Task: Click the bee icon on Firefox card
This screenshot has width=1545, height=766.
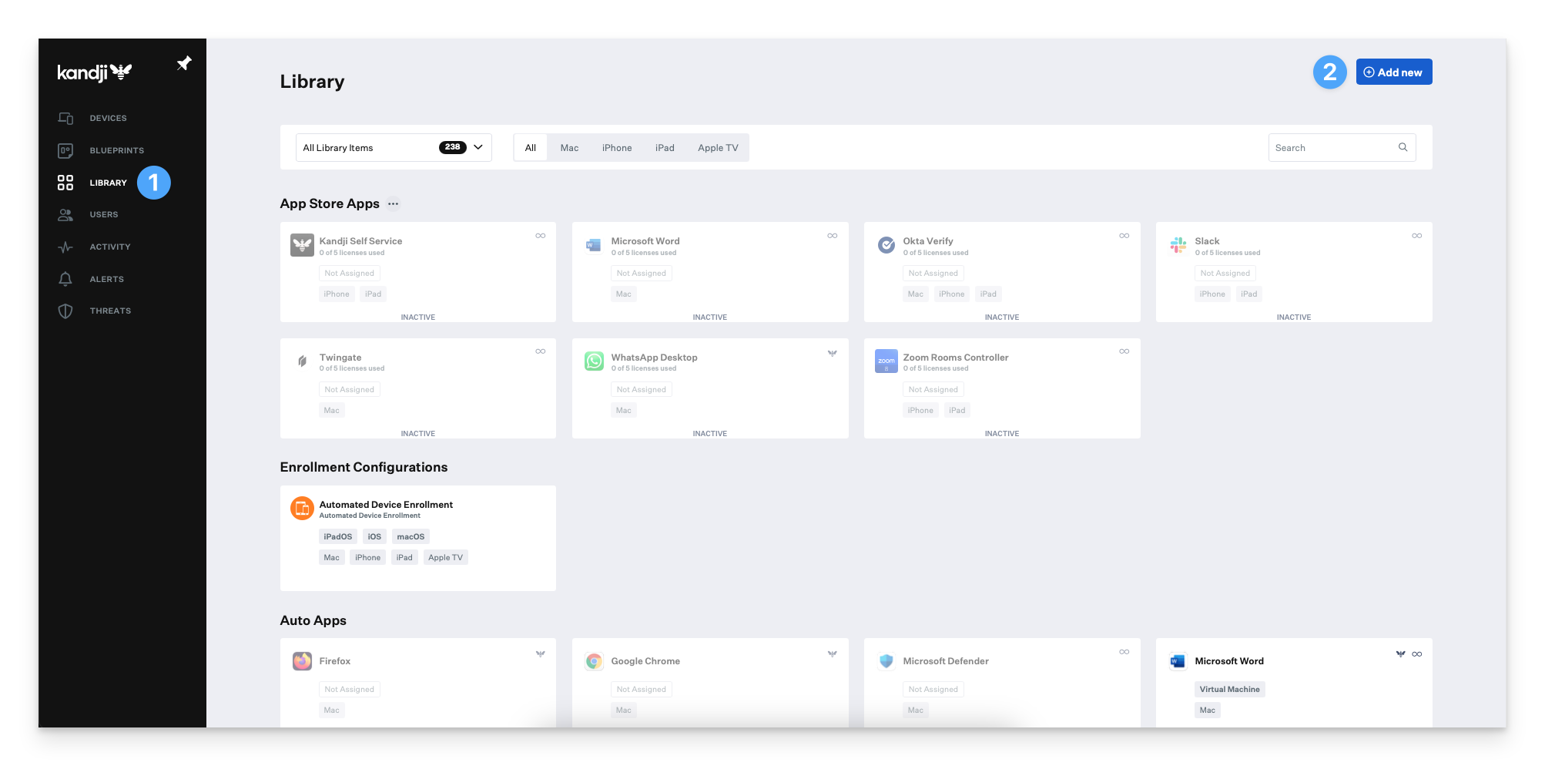Action: [541, 653]
